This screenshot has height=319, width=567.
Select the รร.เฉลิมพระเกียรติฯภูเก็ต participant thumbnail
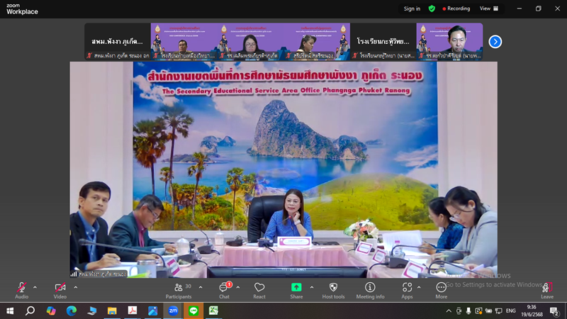(250, 41)
